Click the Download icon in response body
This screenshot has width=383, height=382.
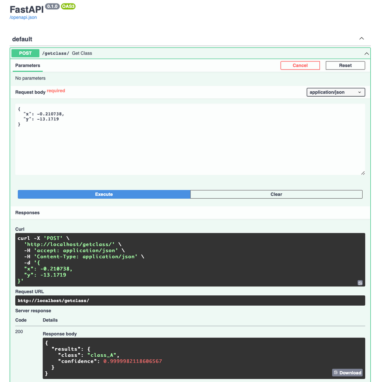point(347,372)
